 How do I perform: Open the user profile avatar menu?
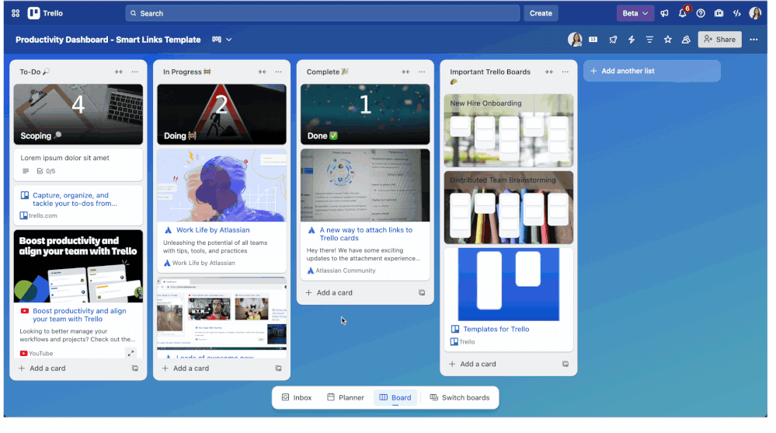click(755, 13)
